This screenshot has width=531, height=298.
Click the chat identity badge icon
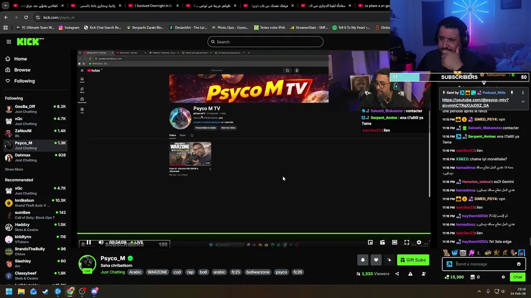[449, 264]
